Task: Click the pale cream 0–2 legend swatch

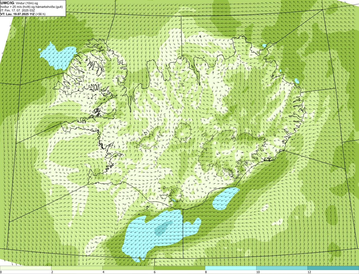Action: (26, 268)
